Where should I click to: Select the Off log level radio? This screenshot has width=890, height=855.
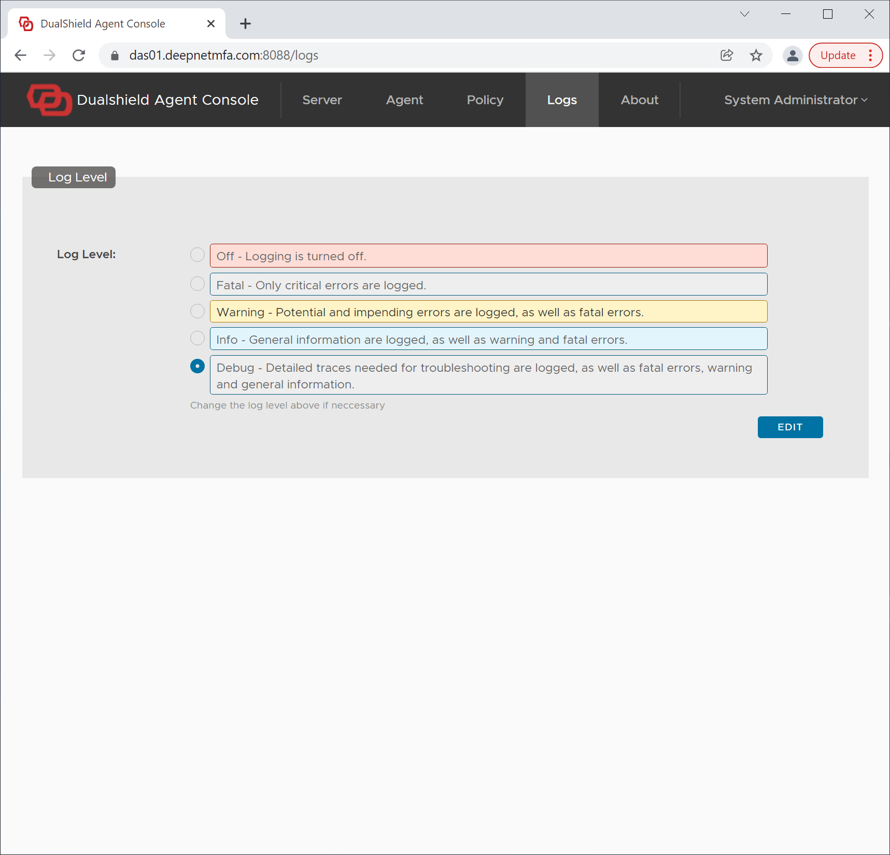197,255
